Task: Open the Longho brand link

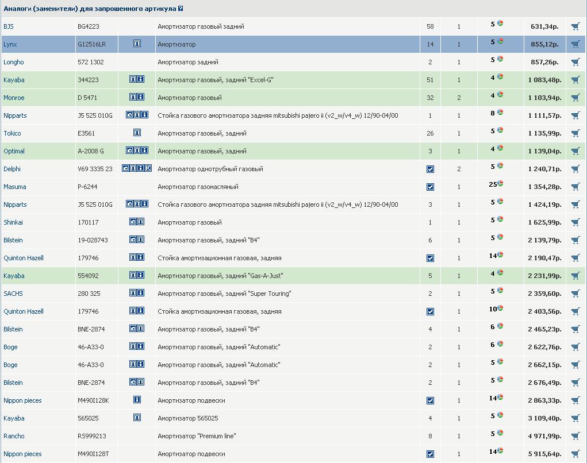Action: coord(14,62)
